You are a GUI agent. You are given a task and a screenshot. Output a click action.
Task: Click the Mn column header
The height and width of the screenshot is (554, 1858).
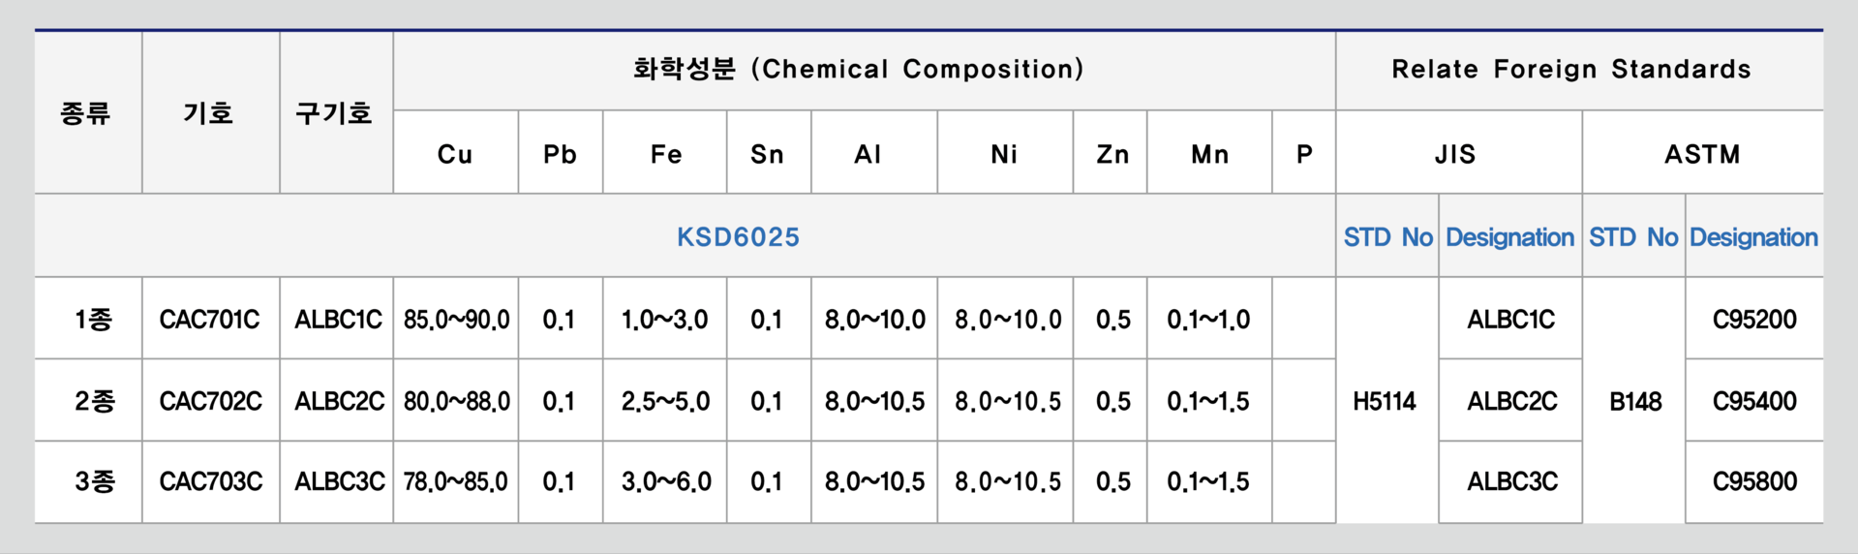[x=1209, y=154]
